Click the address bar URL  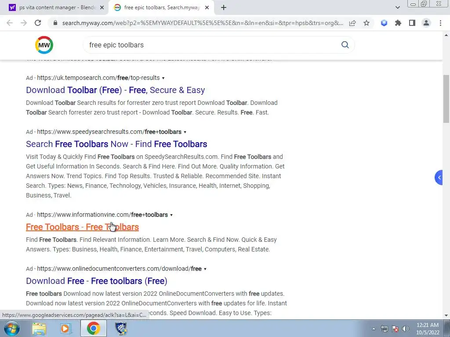202,23
